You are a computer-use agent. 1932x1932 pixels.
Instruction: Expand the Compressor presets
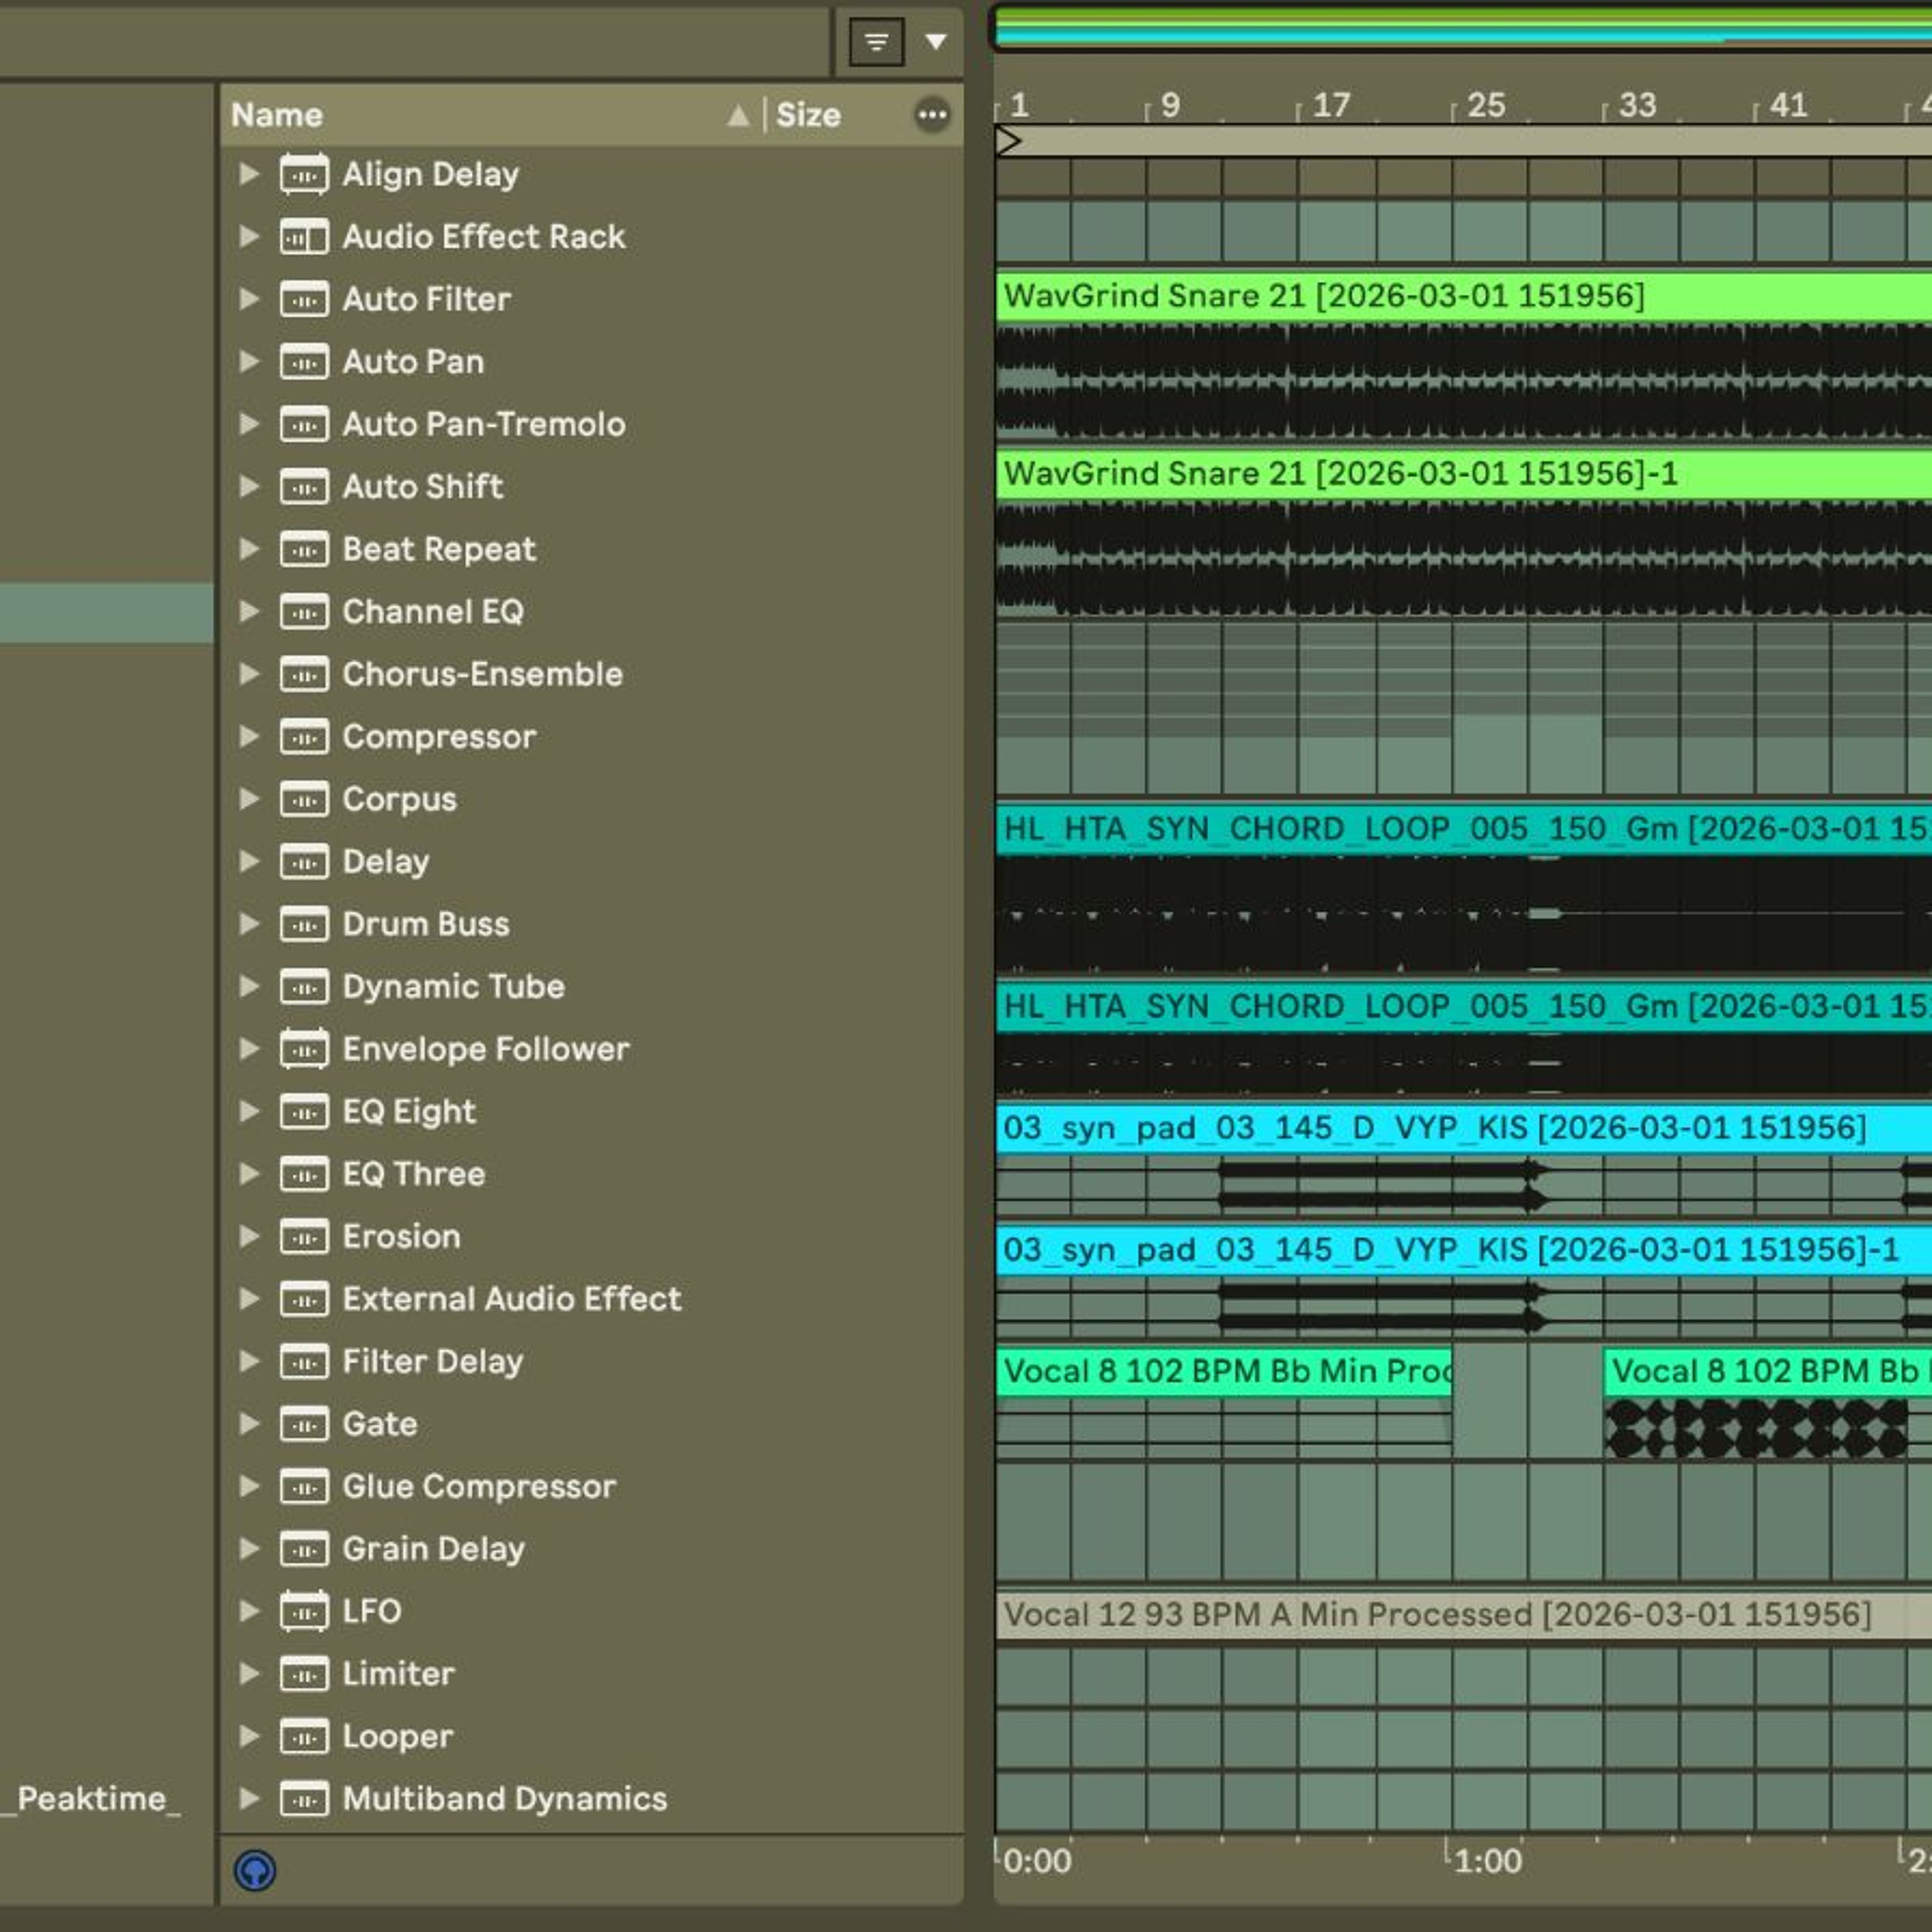coord(249,737)
